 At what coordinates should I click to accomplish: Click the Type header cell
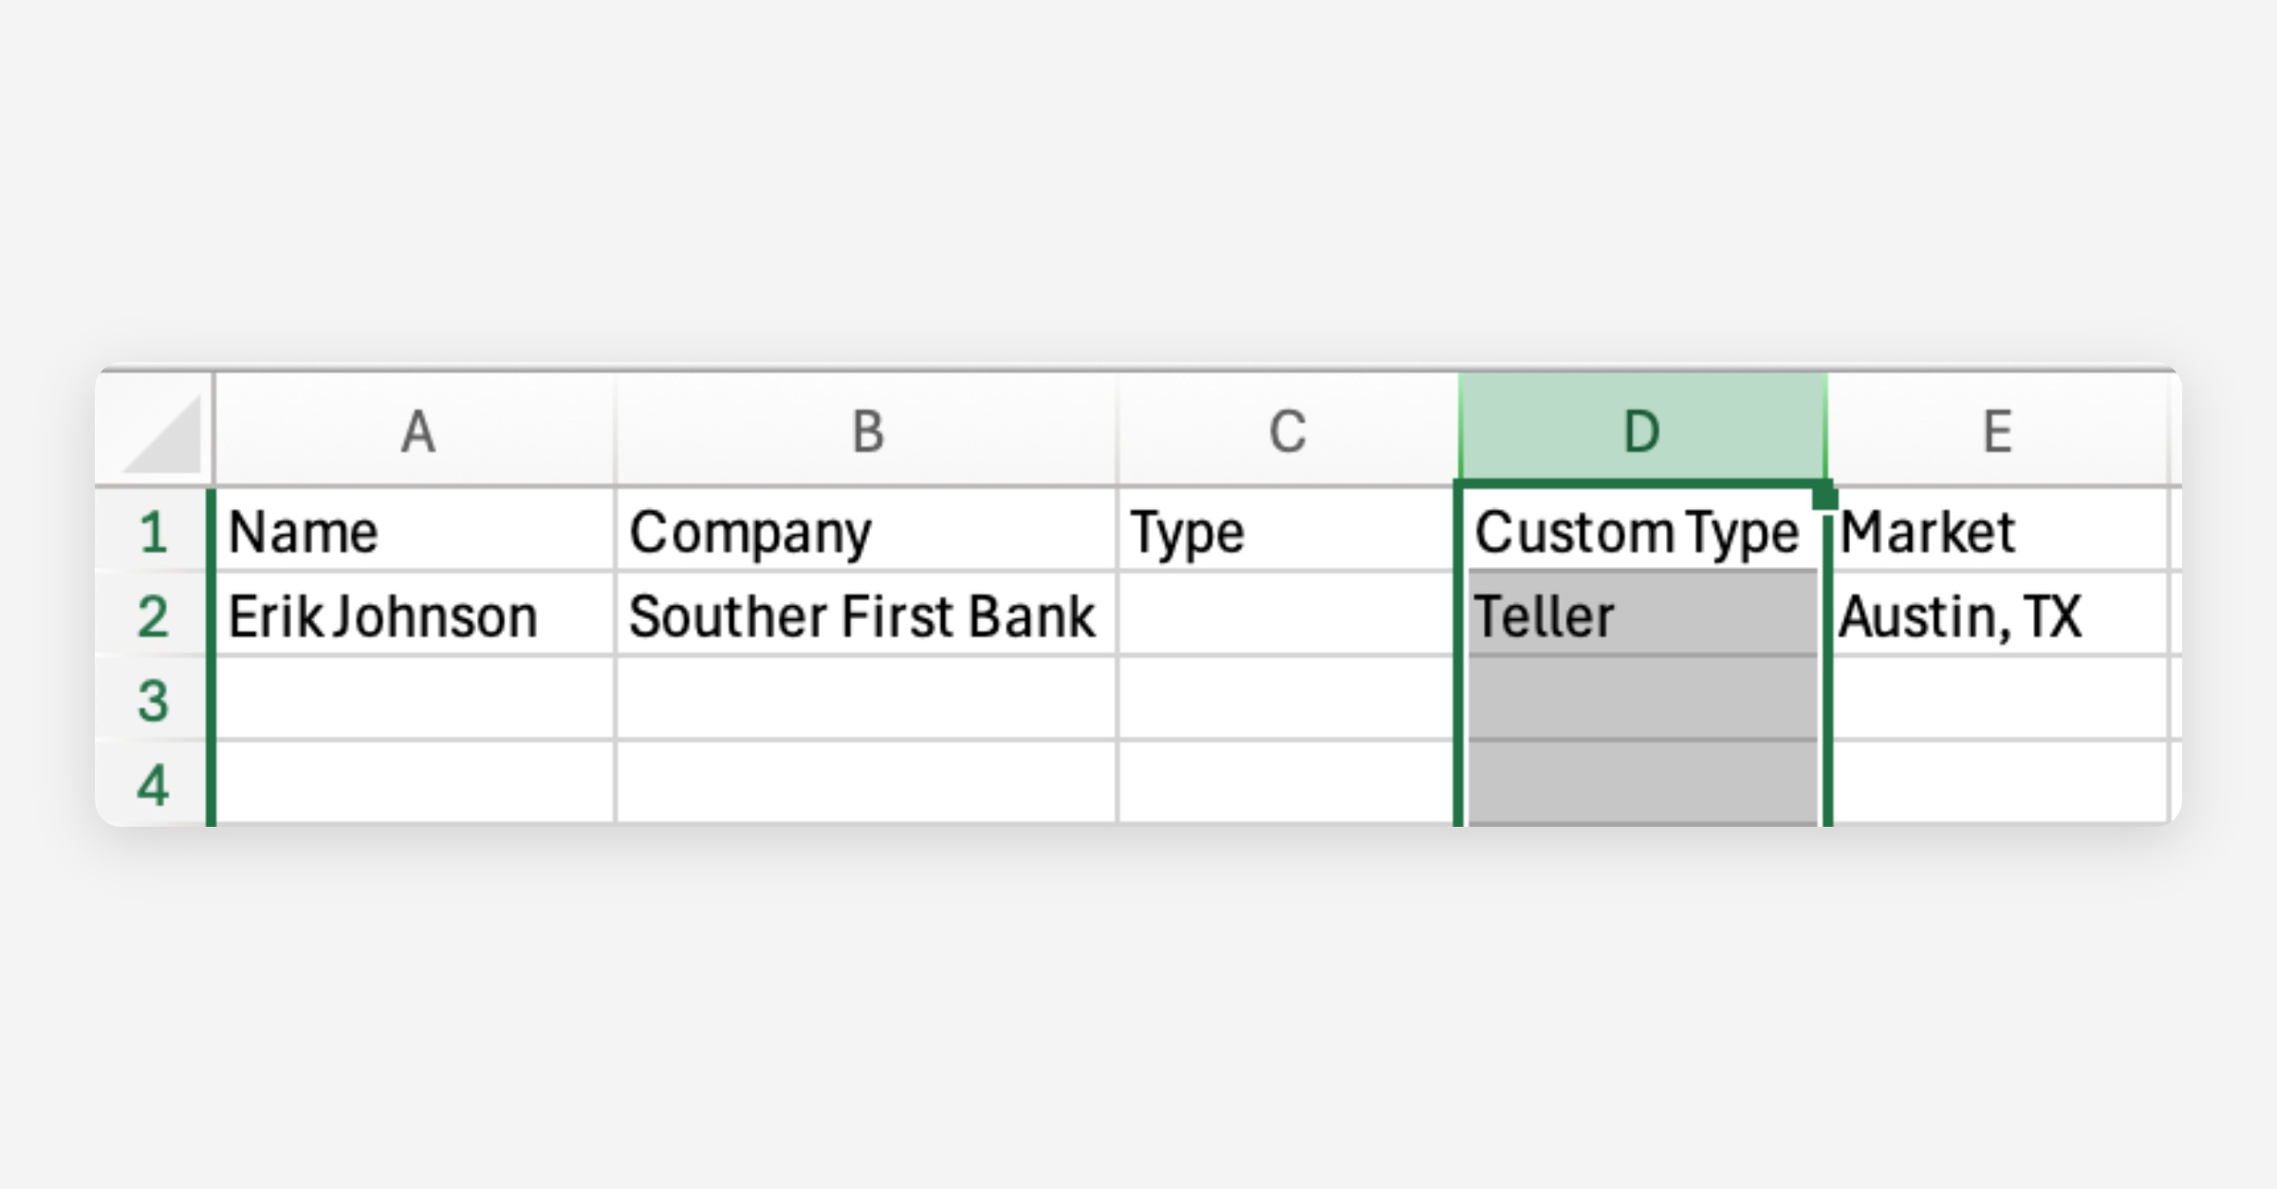click(1287, 532)
